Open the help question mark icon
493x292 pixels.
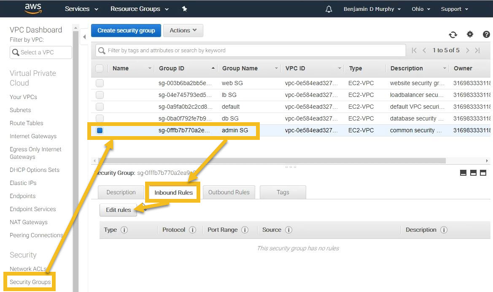(x=486, y=34)
